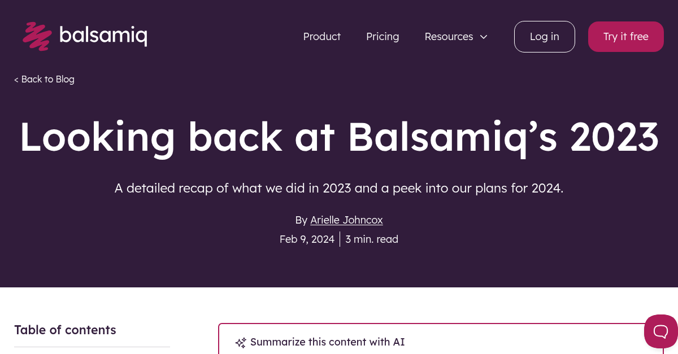
Task: Navigate via the Back to Blog link
Action: (x=44, y=79)
